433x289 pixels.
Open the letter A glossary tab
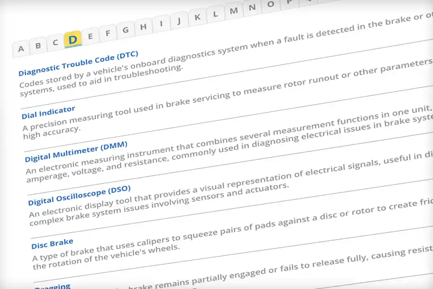tap(21, 48)
